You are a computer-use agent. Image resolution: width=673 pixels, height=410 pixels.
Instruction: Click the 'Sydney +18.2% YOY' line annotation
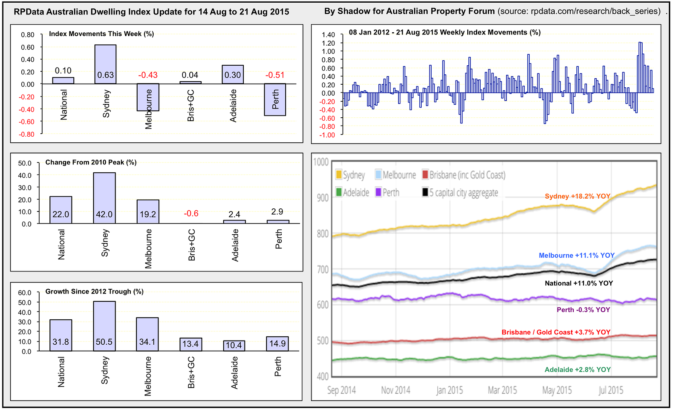pyautogui.click(x=577, y=196)
